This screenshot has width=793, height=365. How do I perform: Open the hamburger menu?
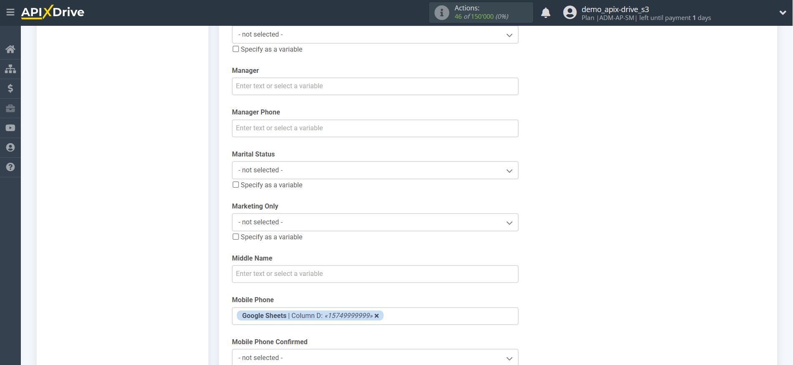click(x=10, y=12)
